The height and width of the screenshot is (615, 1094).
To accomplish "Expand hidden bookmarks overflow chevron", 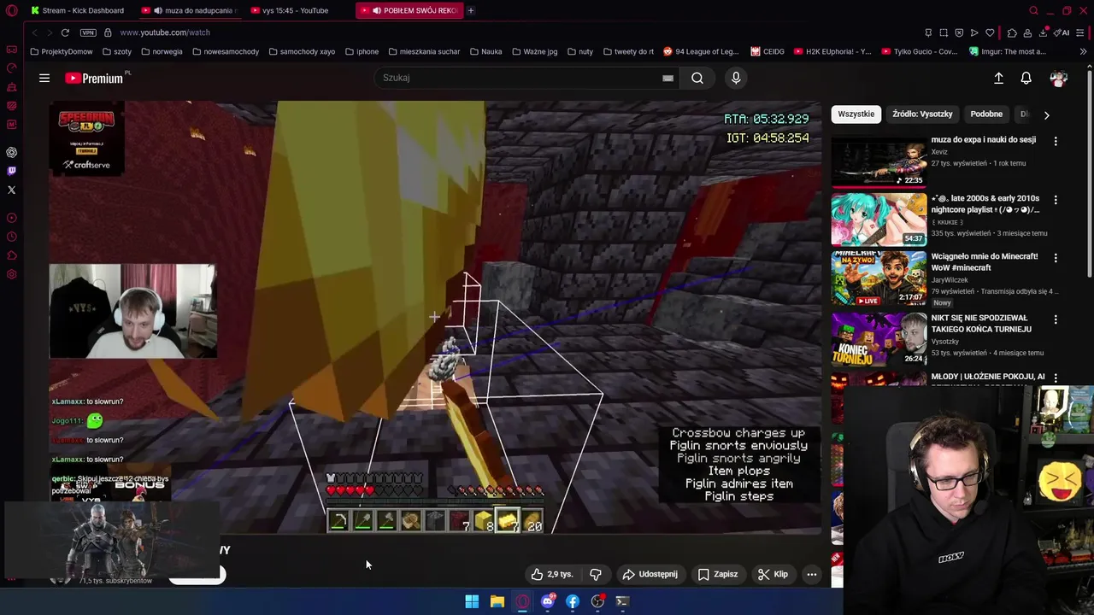I will click(x=1083, y=51).
